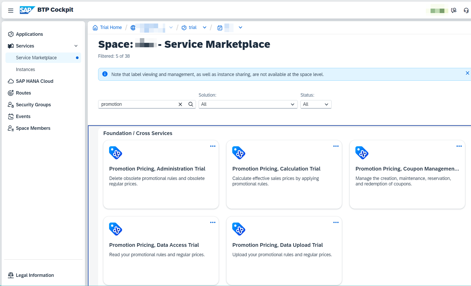Click the Security Groups sidebar icon

click(11, 105)
